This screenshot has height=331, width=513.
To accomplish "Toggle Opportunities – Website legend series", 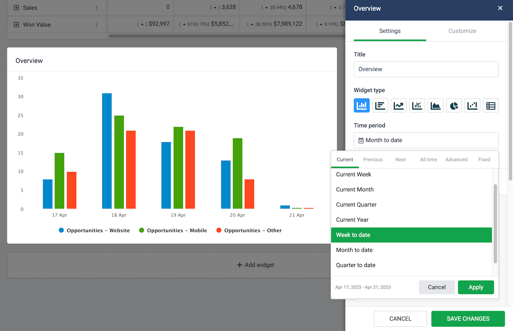I will 95,230.
